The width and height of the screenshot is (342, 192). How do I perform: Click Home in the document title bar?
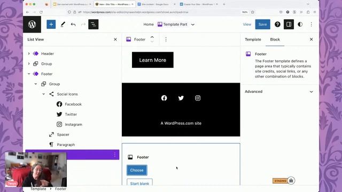click(149, 25)
